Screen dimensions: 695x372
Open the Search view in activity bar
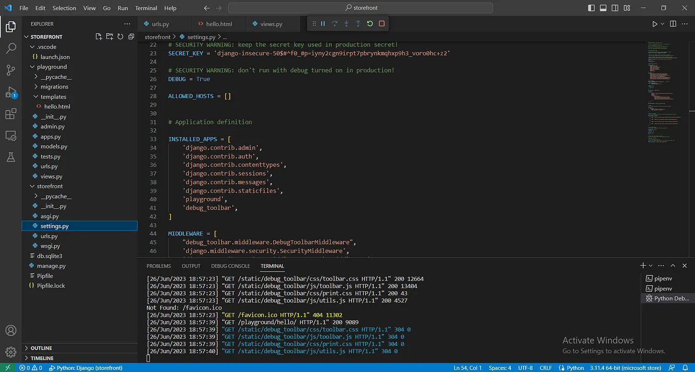pyautogui.click(x=11, y=49)
